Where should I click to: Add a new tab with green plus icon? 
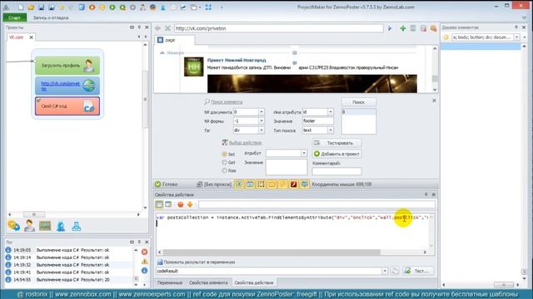tap(403, 28)
